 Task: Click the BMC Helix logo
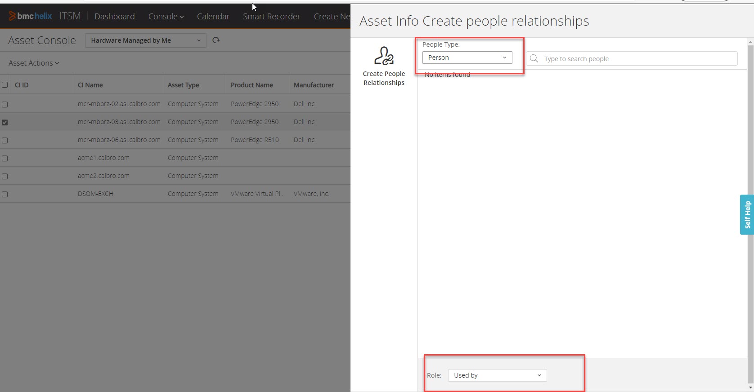[x=31, y=16]
